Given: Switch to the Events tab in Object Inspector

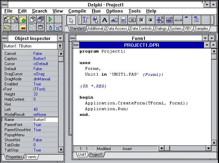Looking at the screenshot, I should click(31, 157).
